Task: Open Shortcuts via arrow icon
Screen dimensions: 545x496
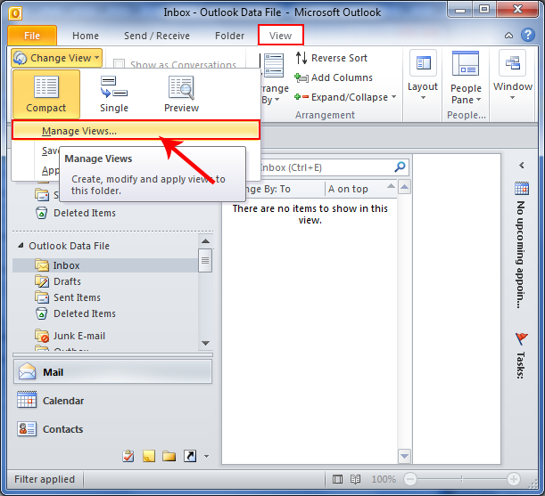Action: 190,456
